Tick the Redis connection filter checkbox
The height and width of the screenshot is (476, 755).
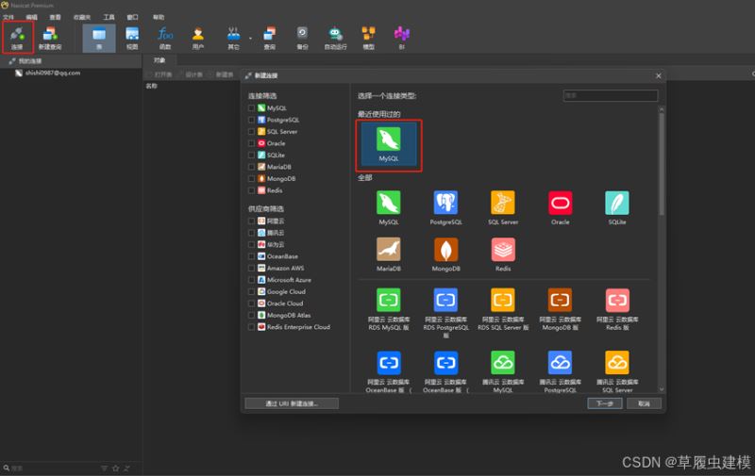click(x=251, y=190)
